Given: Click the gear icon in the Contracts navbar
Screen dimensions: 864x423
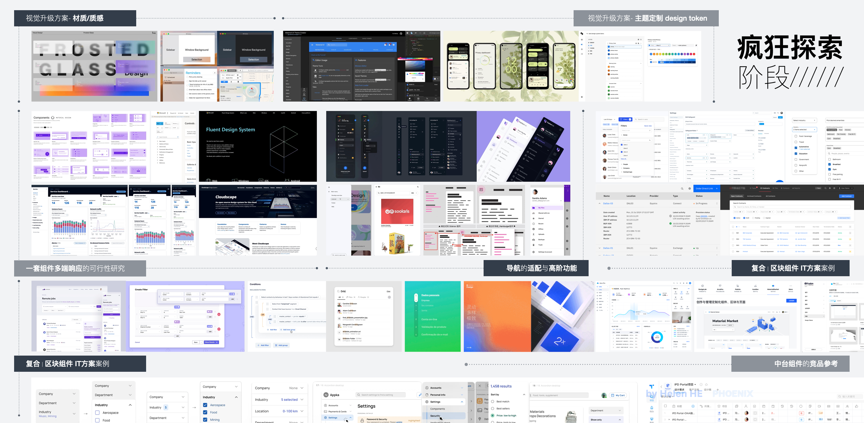Looking at the screenshot, I should pyautogui.click(x=835, y=188).
